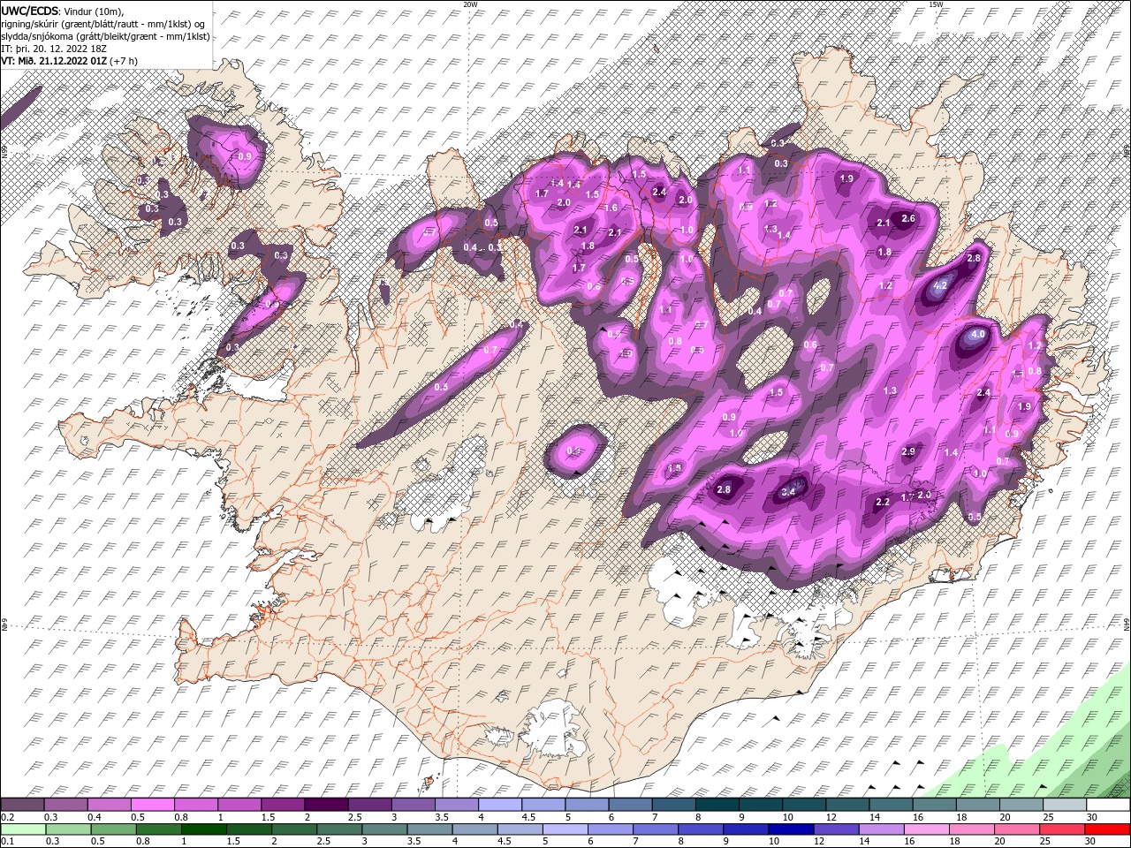The image size is (1131, 848).
Task: Click the 15W longitude label
Action: click(x=935, y=4)
